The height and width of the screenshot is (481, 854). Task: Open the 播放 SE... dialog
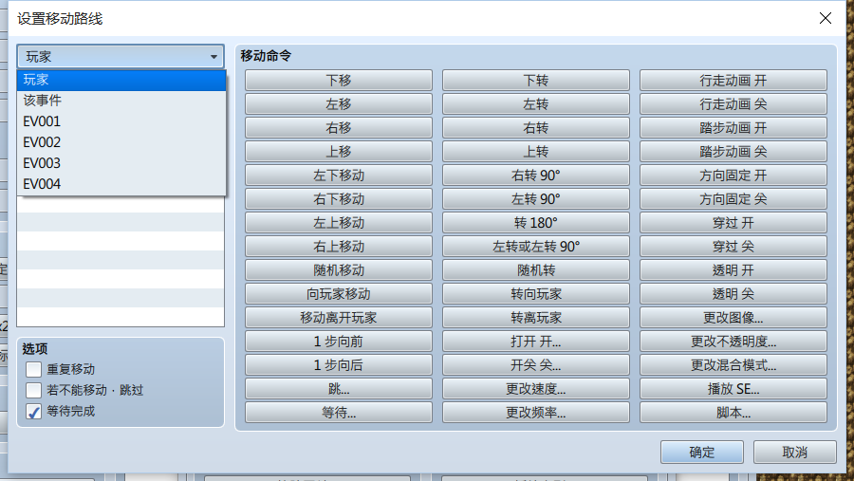point(733,388)
